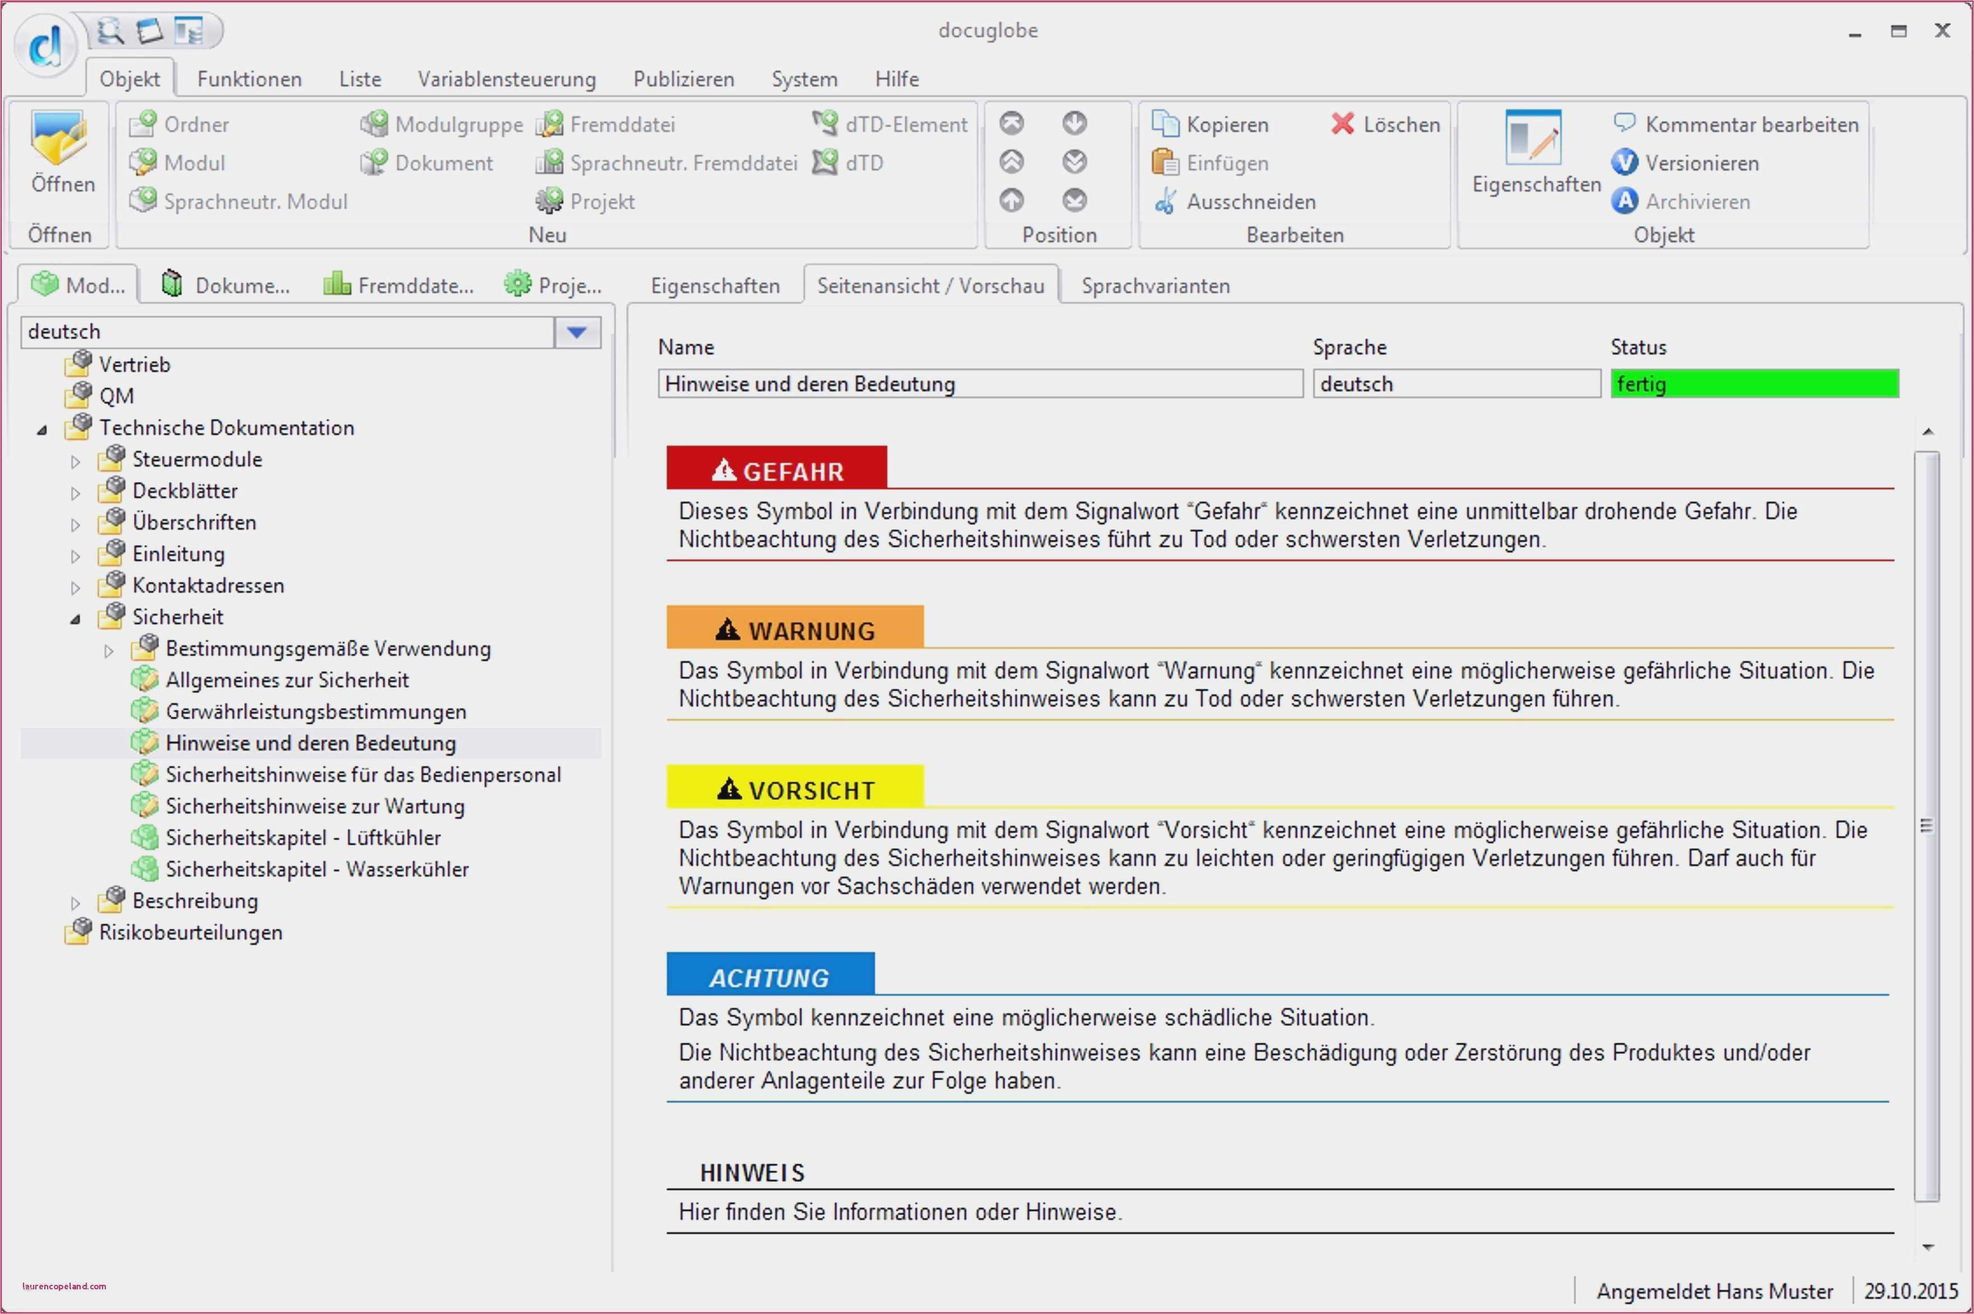The height and width of the screenshot is (1314, 1974).
Task: Click the Löschen red X icon
Action: (x=1342, y=124)
